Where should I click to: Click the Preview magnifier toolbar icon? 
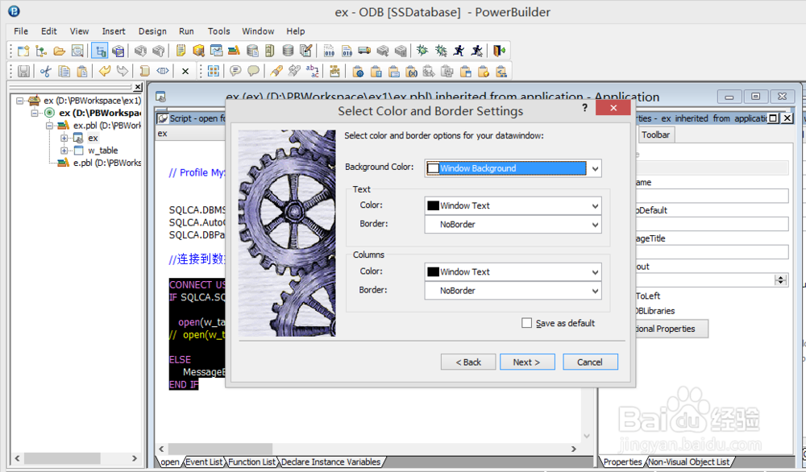pyautogui.click(x=77, y=50)
